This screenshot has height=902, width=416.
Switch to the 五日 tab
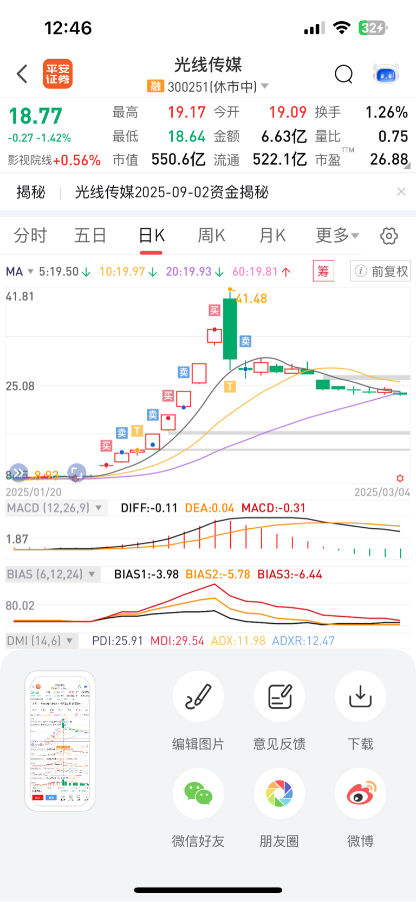[90, 235]
